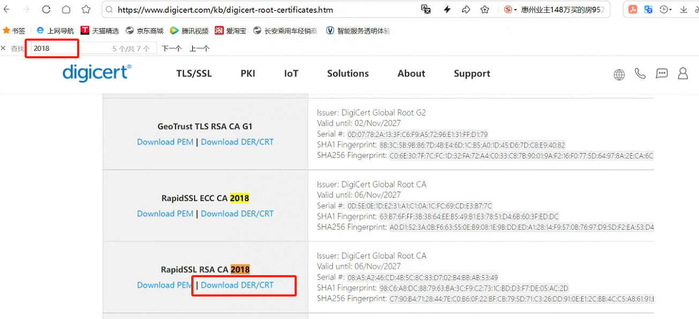699x319 pixels.
Task: Click the lightning speed-mode icon
Action: 447,10
